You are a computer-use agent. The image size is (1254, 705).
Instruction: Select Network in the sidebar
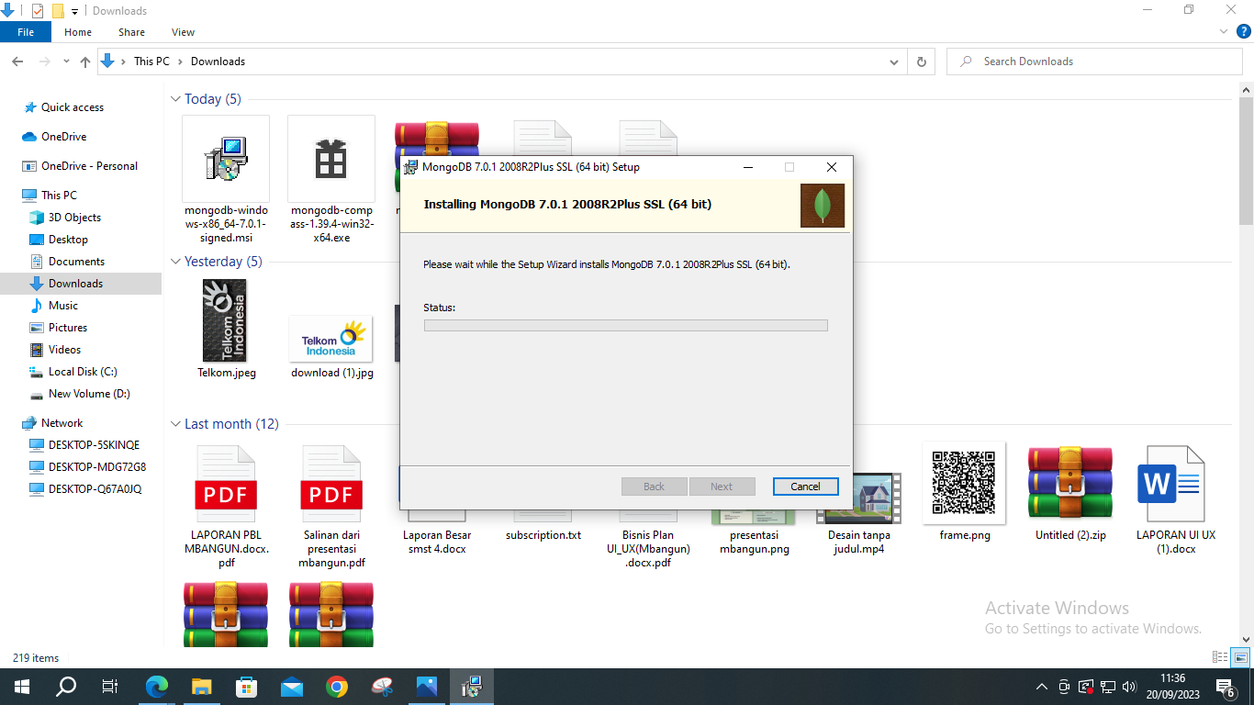click(x=62, y=423)
